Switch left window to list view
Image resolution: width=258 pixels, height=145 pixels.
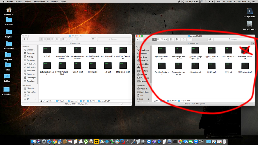(45, 39)
